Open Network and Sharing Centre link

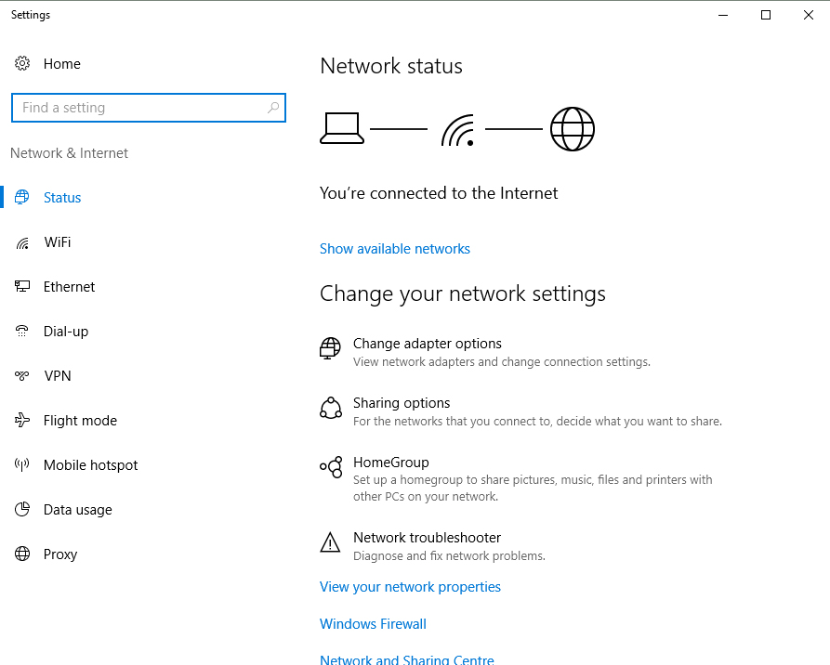point(406,659)
